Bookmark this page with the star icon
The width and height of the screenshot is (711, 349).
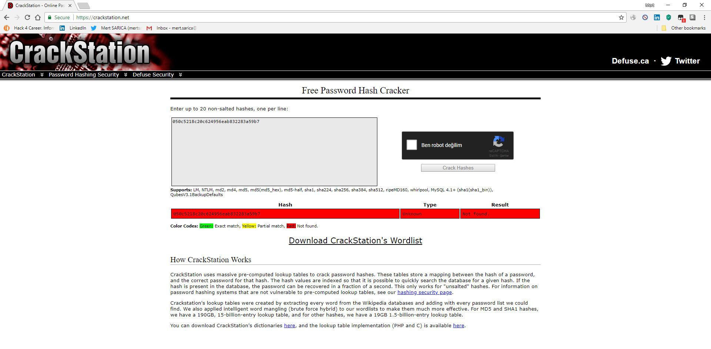tap(621, 17)
